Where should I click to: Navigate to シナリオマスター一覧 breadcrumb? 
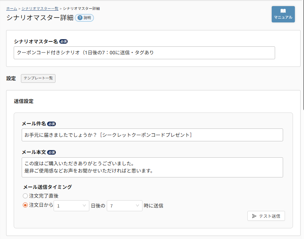pos(40,8)
